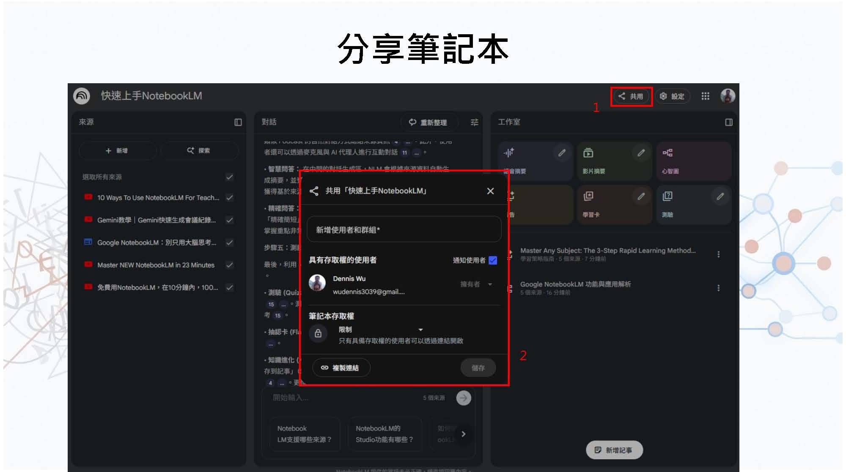
Task: Open options menu on Google NotebookLM 功能與應用解析 note
Action: click(x=718, y=287)
